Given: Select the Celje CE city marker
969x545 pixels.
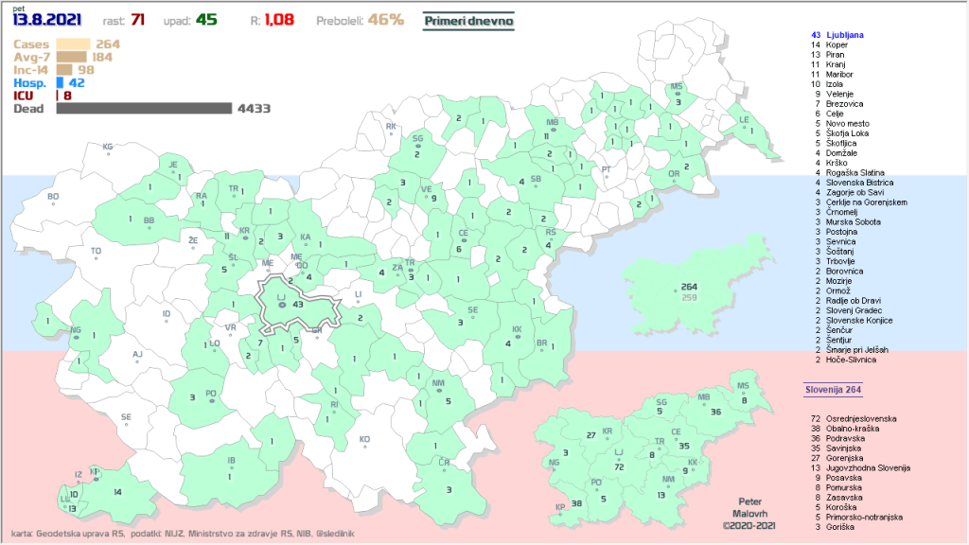Looking at the screenshot, I should point(464,234).
